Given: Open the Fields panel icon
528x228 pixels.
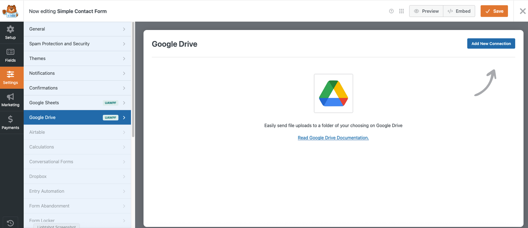Looking at the screenshot, I should click(x=11, y=55).
